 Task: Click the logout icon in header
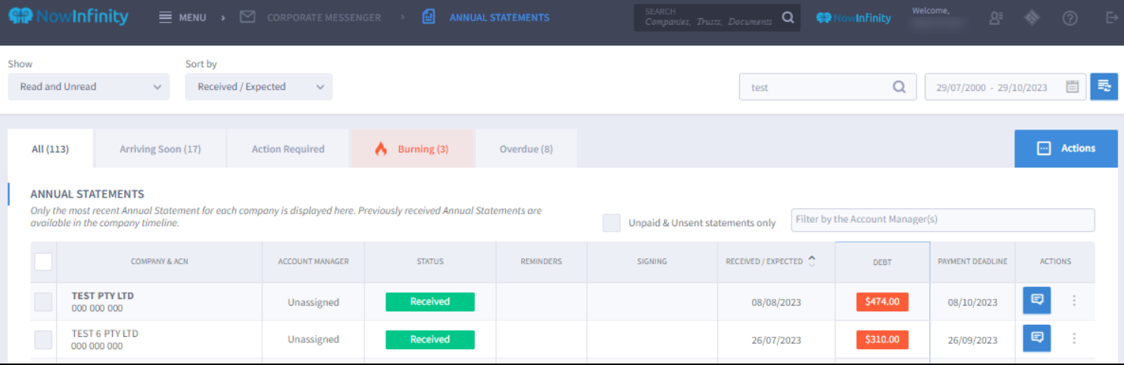(1111, 18)
